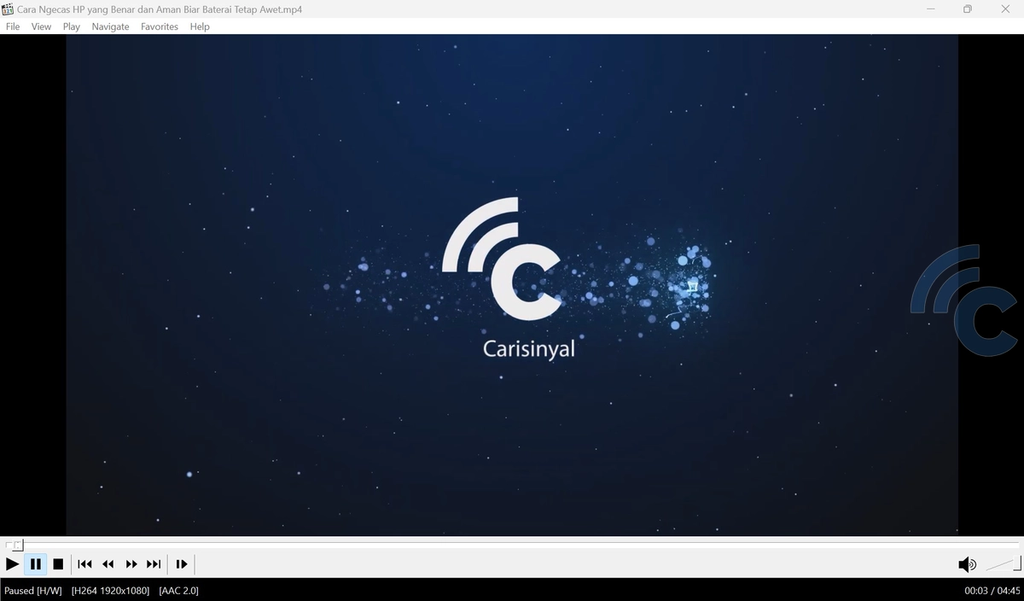Open the Play menu
1024x601 pixels.
pos(72,26)
